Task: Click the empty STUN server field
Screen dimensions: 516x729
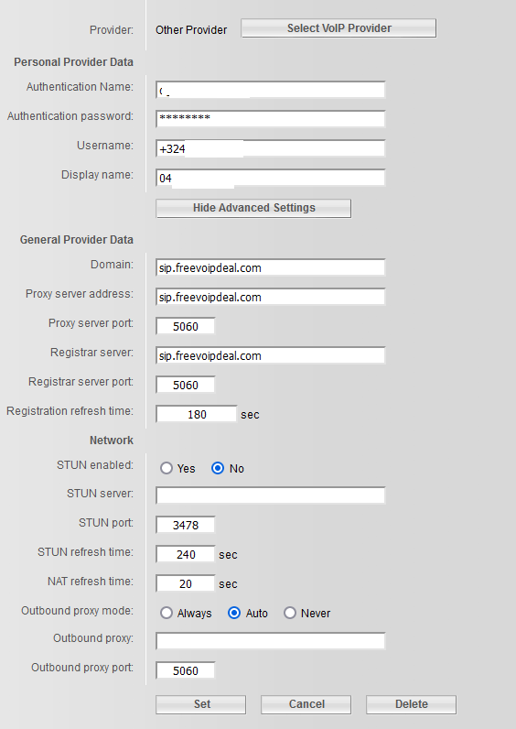Action: [270, 495]
